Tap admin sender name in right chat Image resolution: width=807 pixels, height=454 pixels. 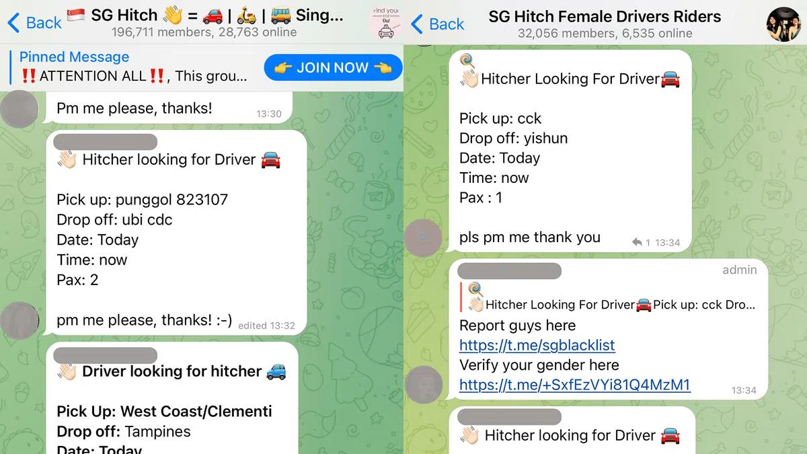[509, 270]
